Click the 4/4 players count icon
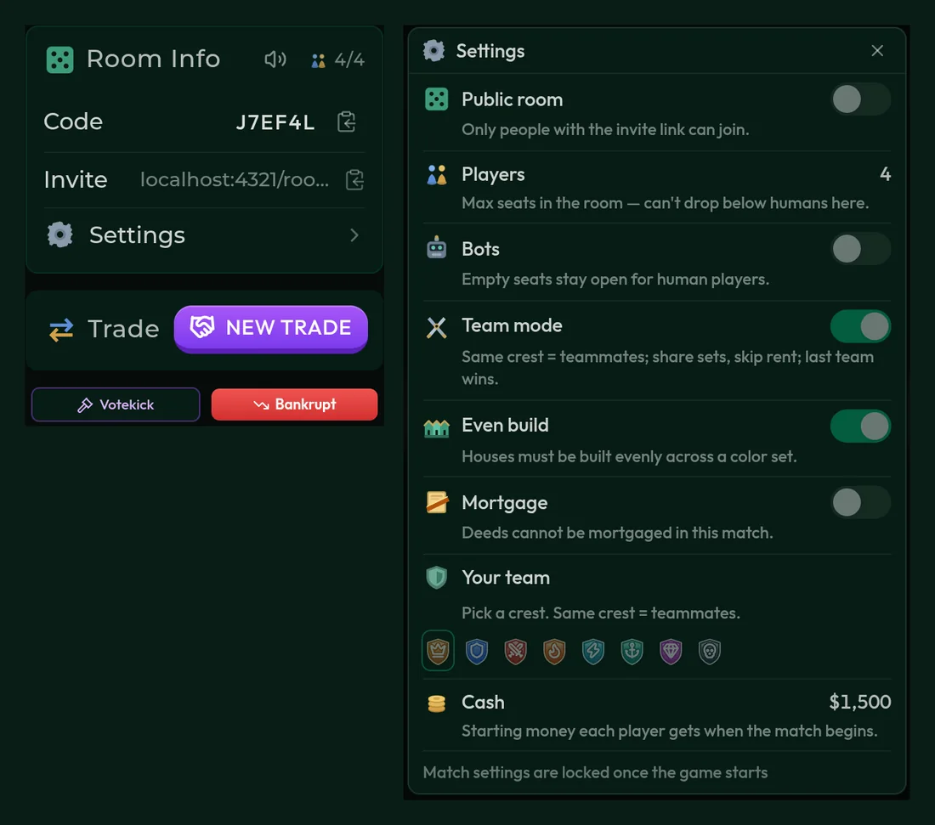The width and height of the screenshot is (935, 825). click(x=318, y=60)
